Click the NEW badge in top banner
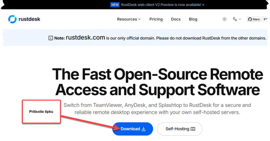The width and height of the screenshot is (270, 141). tap(115, 5)
